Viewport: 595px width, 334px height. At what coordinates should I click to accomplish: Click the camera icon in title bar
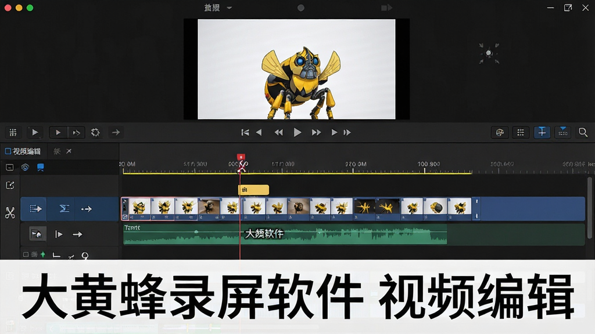tap(386, 8)
